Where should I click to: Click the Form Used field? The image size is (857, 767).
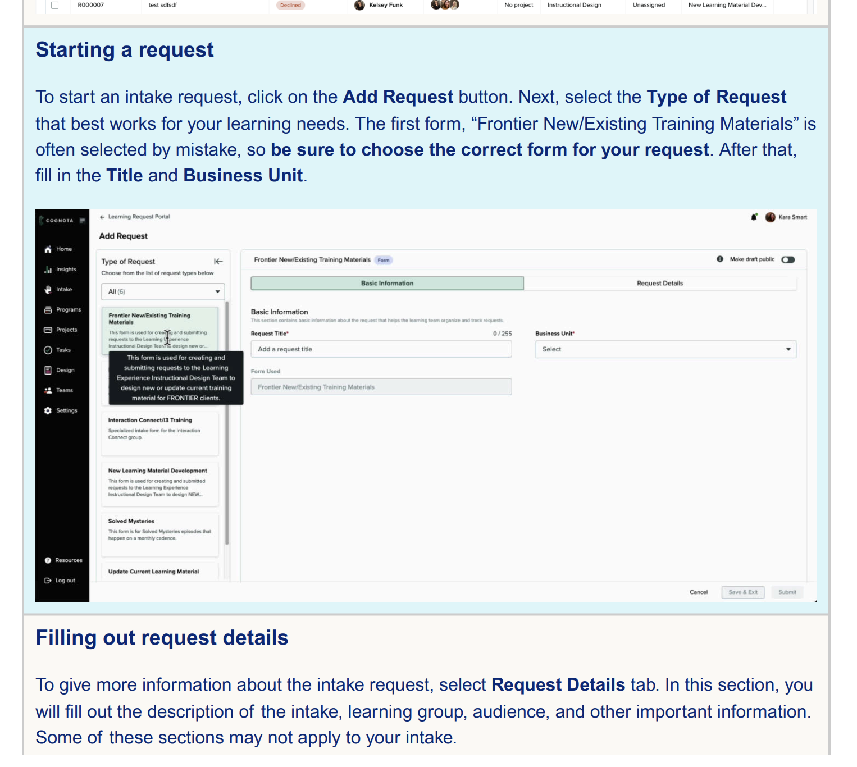(381, 387)
